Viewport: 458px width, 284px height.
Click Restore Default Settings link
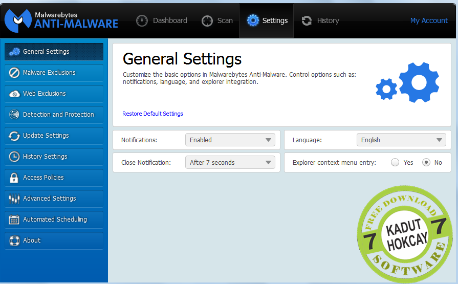152,114
